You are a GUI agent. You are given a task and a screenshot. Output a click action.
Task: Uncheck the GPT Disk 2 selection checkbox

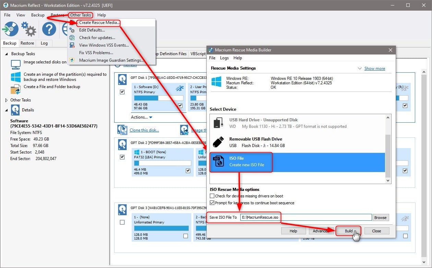click(x=122, y=157)
